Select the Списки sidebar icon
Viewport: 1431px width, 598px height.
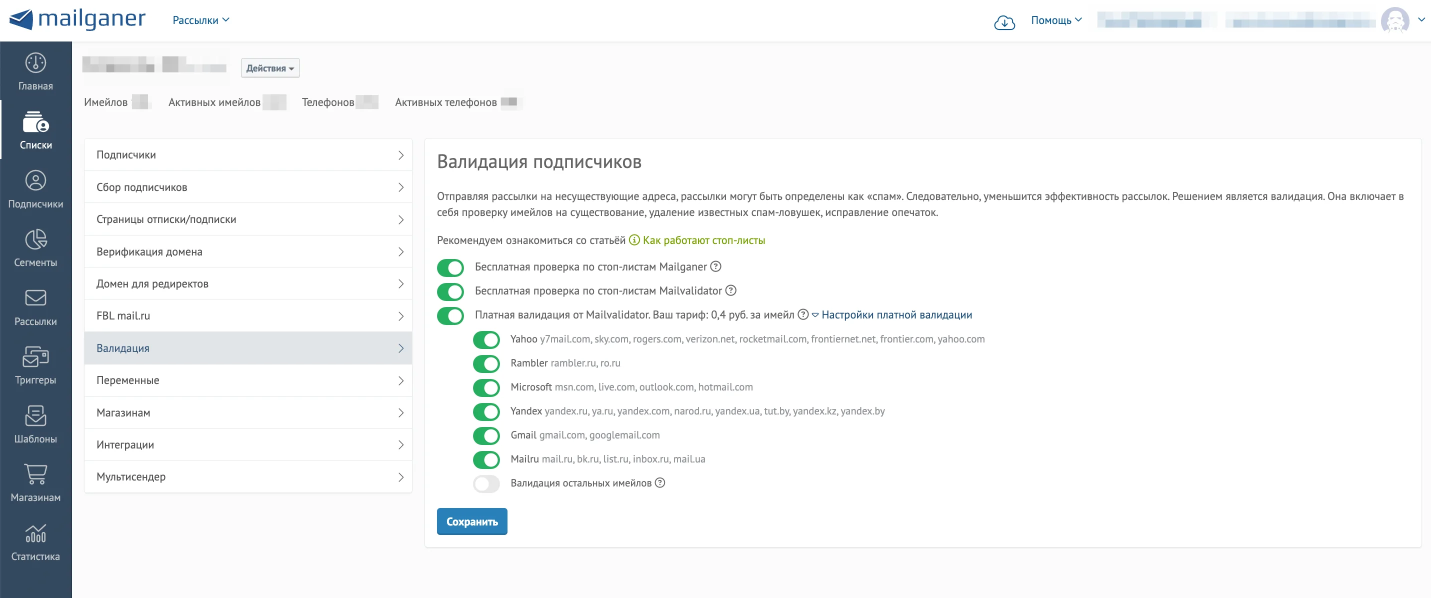[x=35, y=121]
